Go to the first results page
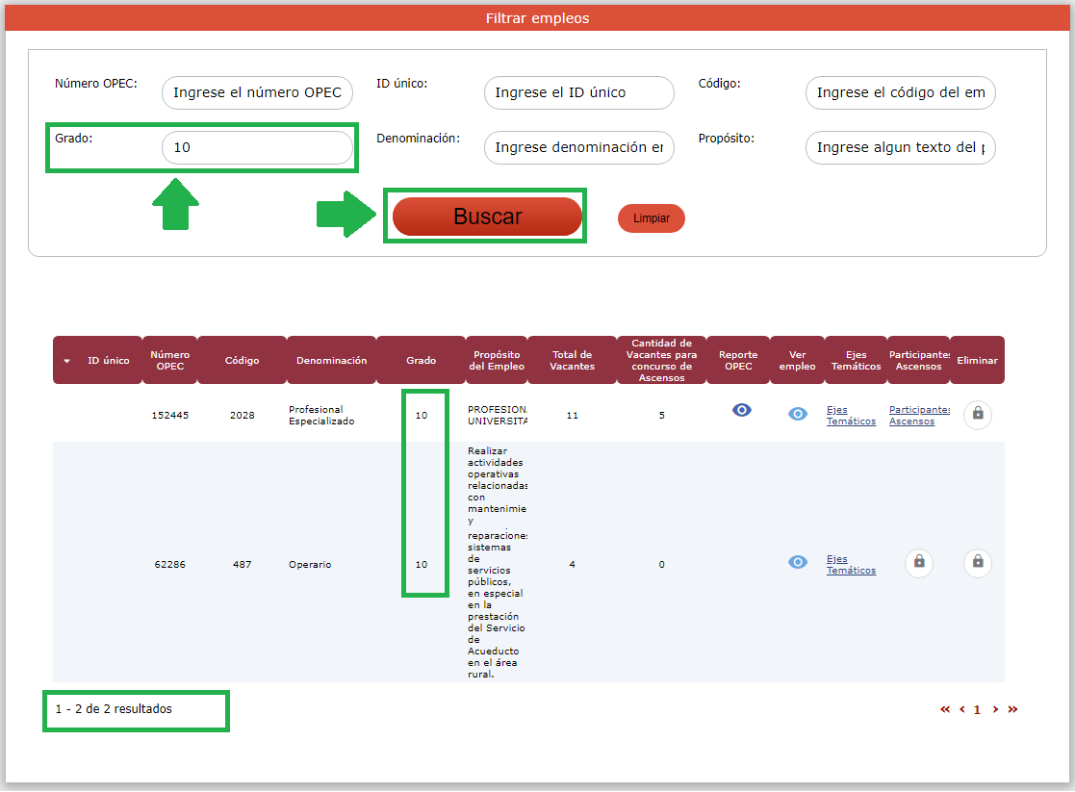 pos(945,709)
